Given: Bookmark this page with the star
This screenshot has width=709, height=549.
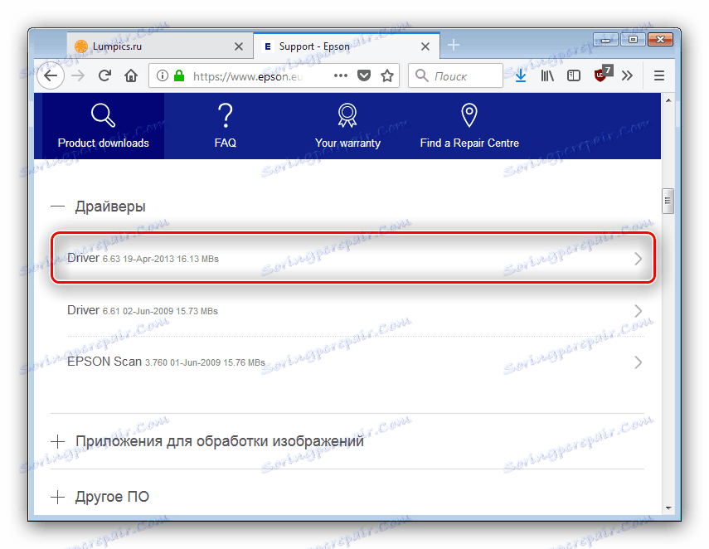Looking at the screenshot, I should [387, 75].
